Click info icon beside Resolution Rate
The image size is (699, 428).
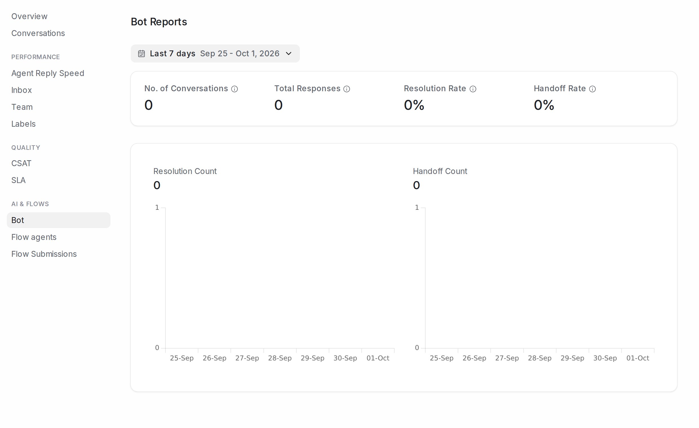click(473, 89)
